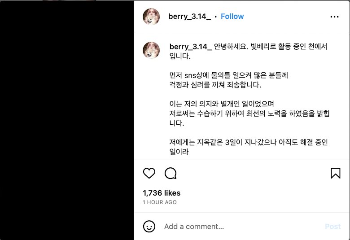Image resolution: width=350 pixels, height=240 pixels.
Task: Follow the berry_3.14_ account
Action: [x=232, y=16]
